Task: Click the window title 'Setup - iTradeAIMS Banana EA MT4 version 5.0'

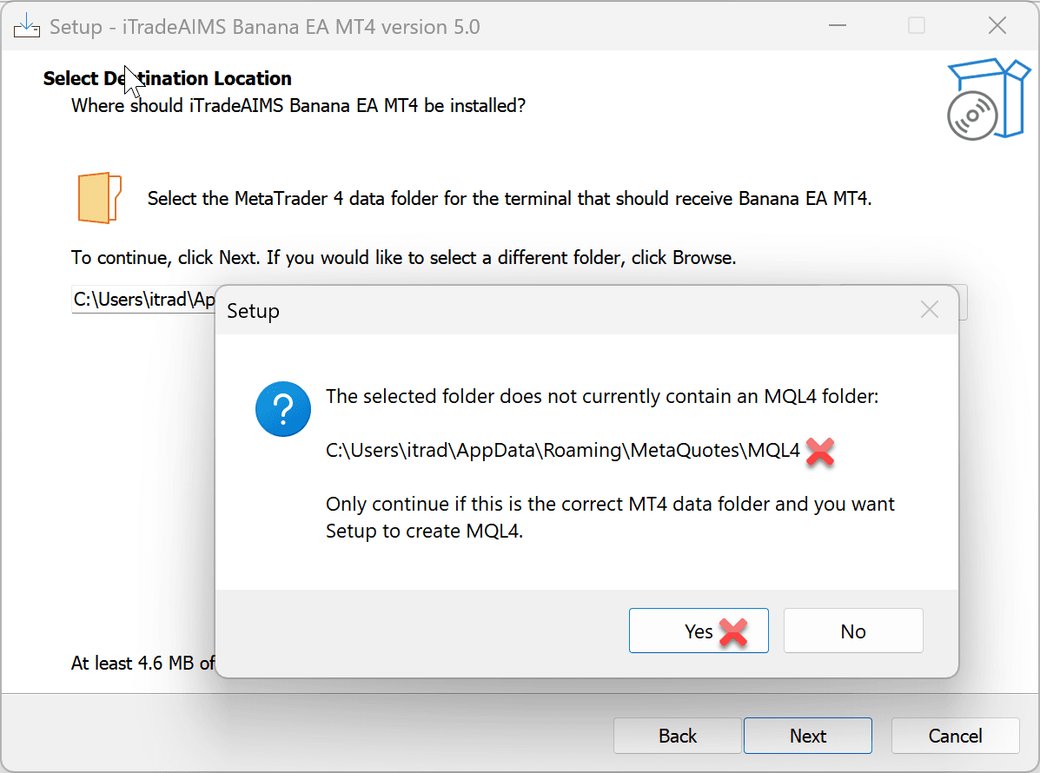Action: click(265, 27)
